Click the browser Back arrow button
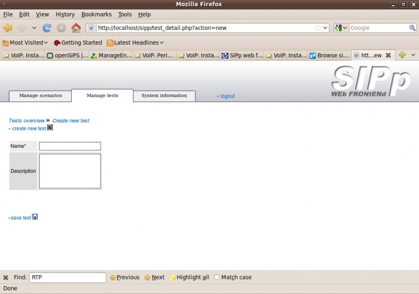The image size is (419, 294). 7,28
